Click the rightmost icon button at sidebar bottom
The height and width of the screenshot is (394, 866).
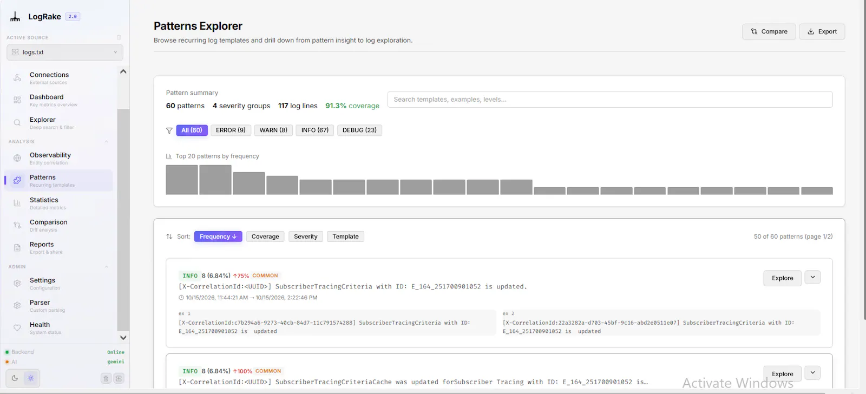coord(119,378)
